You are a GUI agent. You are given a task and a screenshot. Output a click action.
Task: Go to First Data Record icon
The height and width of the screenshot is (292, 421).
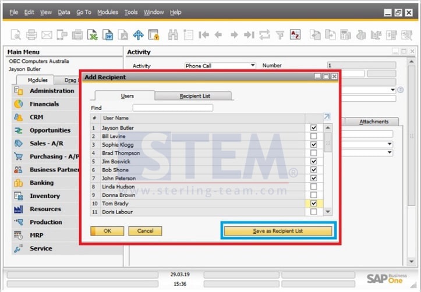pyautogui.click(x=204, y=34)
